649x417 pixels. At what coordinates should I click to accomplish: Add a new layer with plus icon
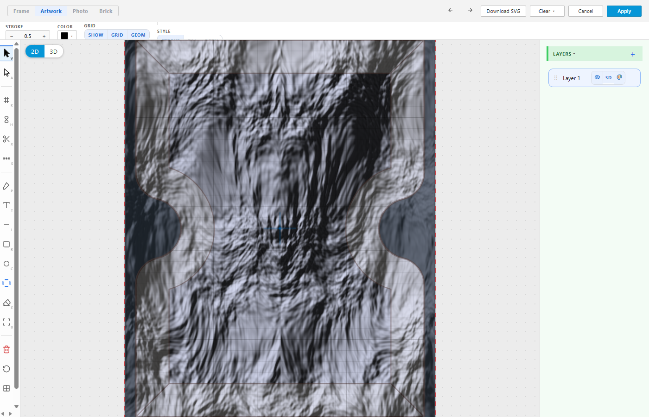pyautogui.click(x=633, y=54)
